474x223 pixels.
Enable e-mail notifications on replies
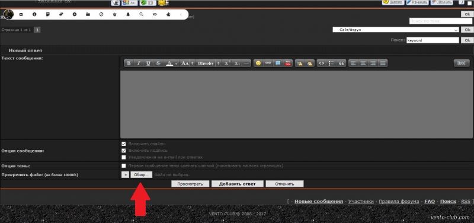tap(123, 157)
